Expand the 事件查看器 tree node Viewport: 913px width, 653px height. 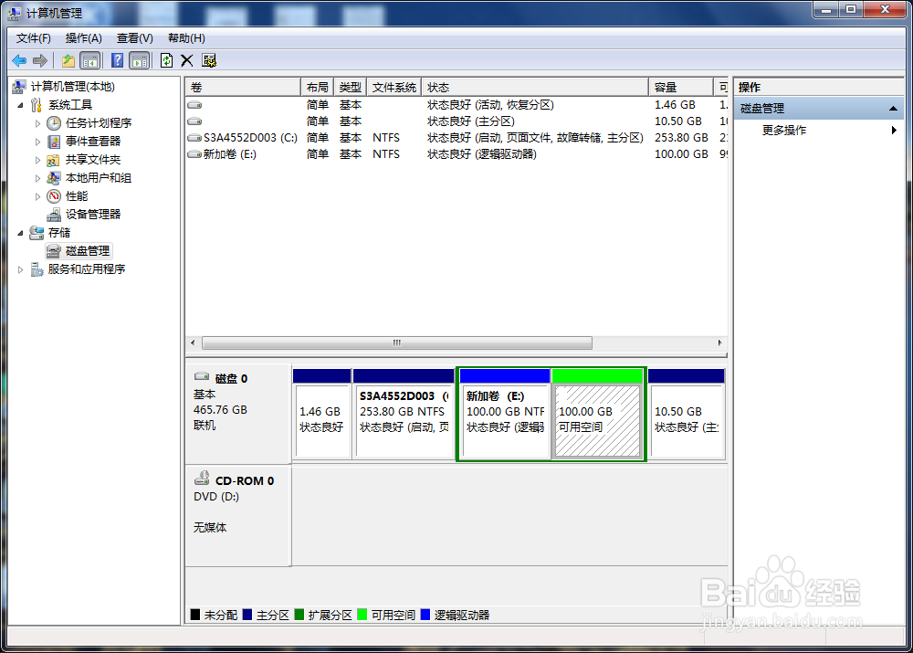point(37,142)
